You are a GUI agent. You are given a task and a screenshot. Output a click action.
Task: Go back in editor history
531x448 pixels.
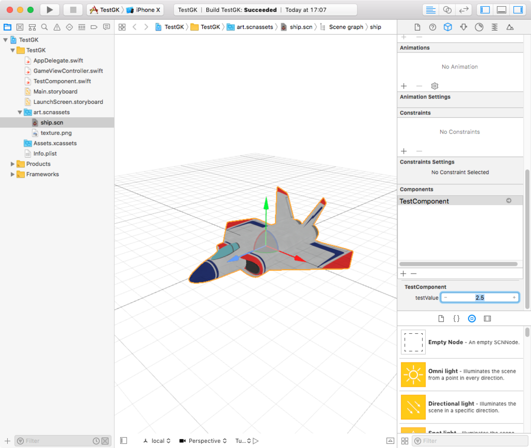click(x=134, y=27)
